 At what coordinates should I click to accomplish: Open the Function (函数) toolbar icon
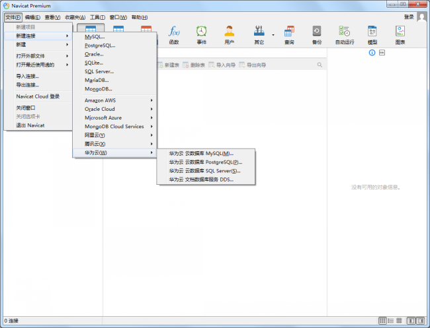point(174,35)
